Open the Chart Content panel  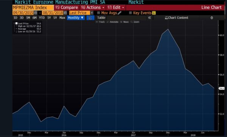click(176, 18)
